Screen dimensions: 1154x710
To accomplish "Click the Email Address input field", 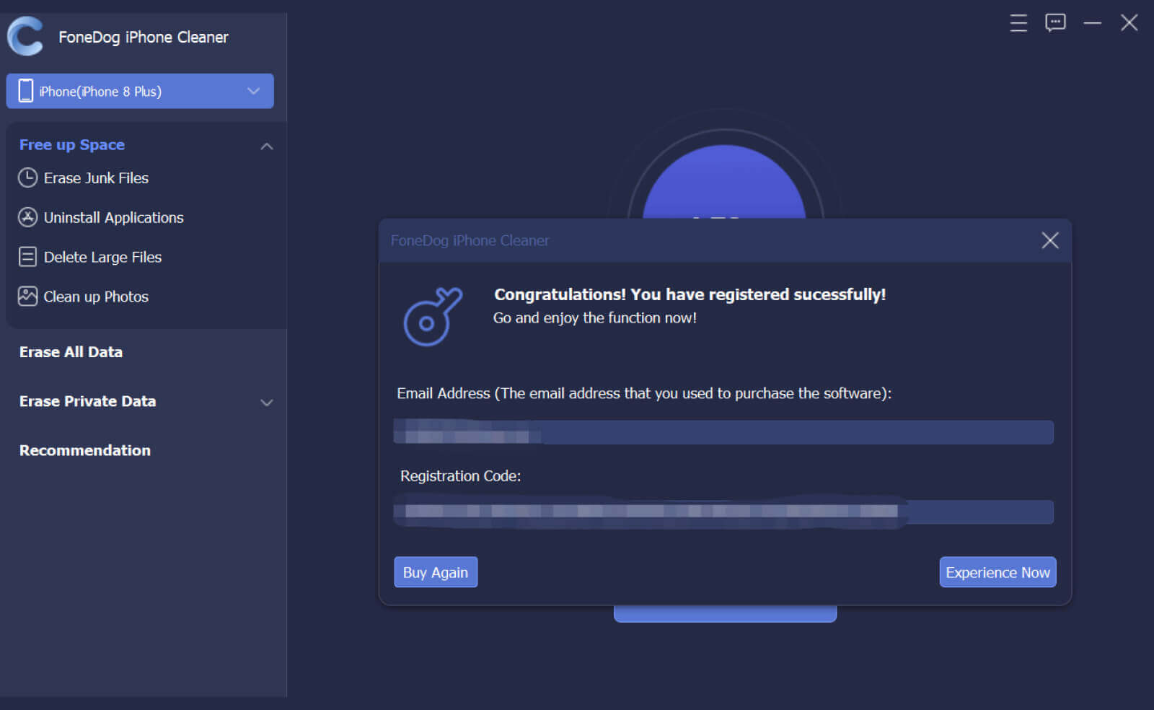I will (x=723, y=432).
